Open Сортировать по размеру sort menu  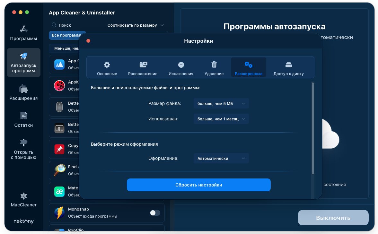tap(136, 25)
